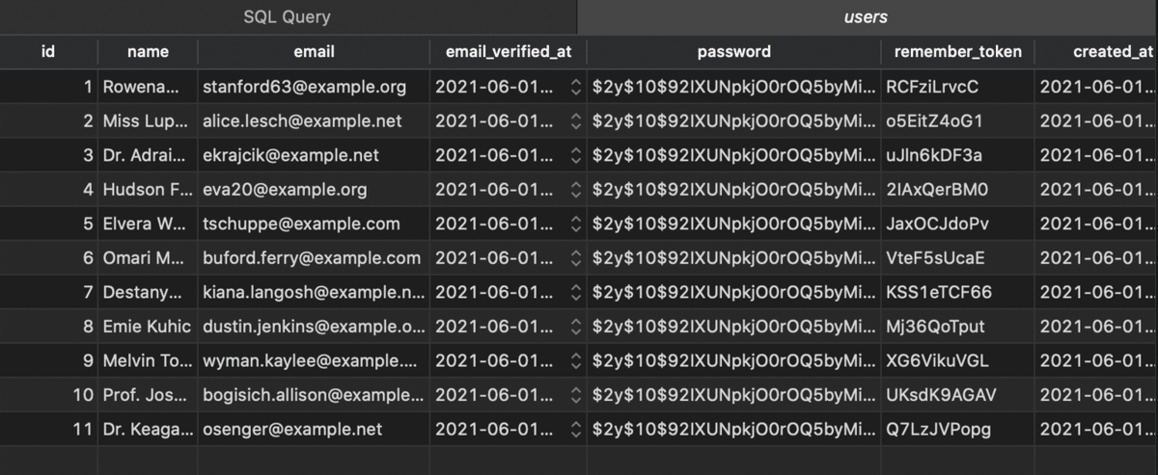
Task: Switch to the SQL Query tab
Action: (x=287, y=16)
